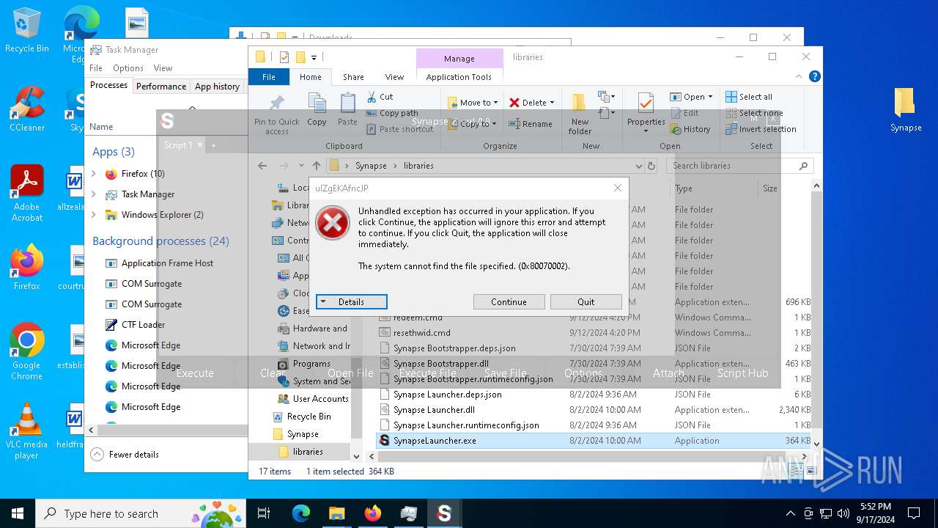Click Script Hub in Synapse window
This screenshot has width=938, height=528.
[742, 373]
